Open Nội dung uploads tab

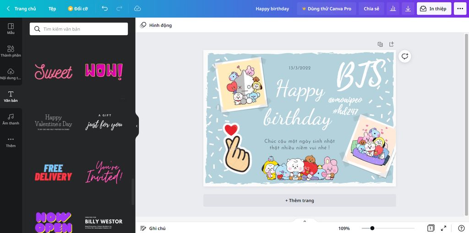click(x=11, y=74)
